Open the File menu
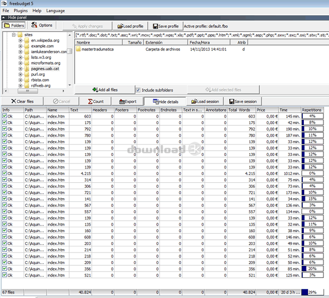Image resolution: width=329 pixels, height=298 pixels. (x=5, y=11)
